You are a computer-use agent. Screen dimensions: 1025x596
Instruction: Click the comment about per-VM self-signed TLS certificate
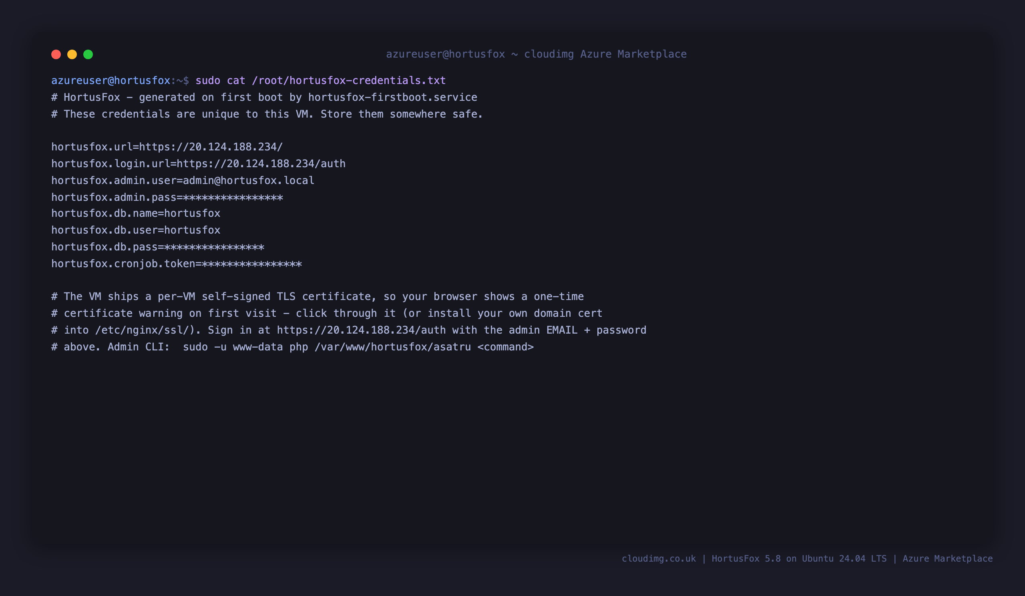coord(317,296)
